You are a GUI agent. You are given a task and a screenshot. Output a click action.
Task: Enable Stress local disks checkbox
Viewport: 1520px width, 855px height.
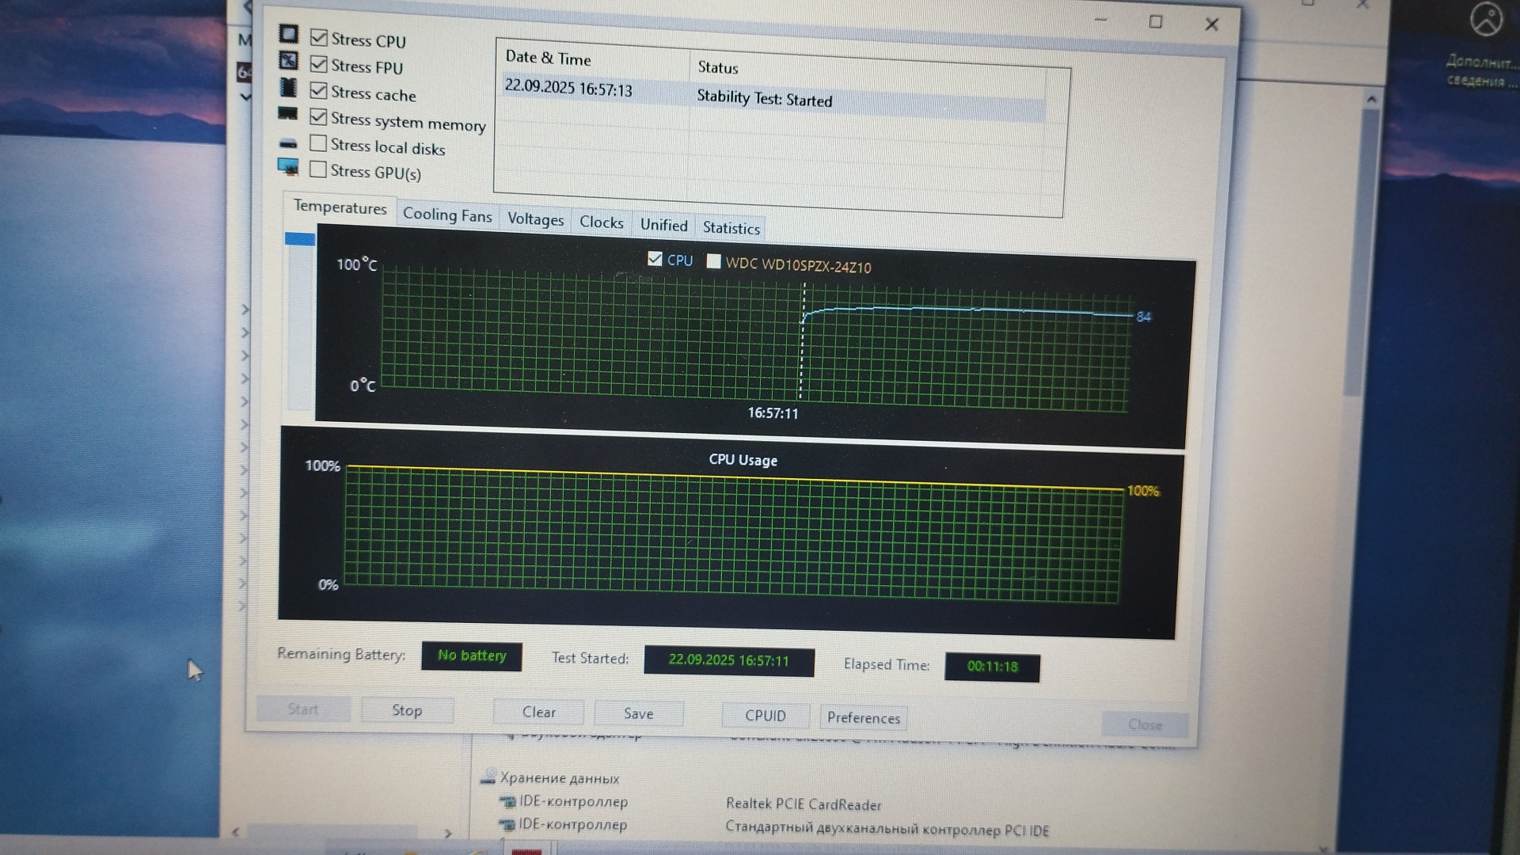pyautogui.click(x=318, y=143)
